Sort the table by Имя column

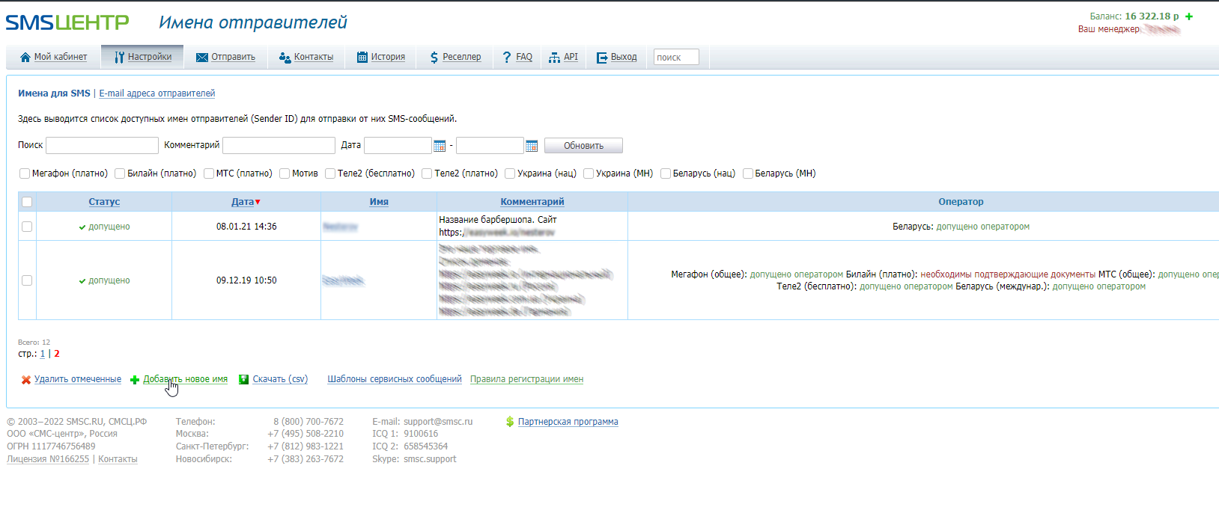click(x=379, y=202)
